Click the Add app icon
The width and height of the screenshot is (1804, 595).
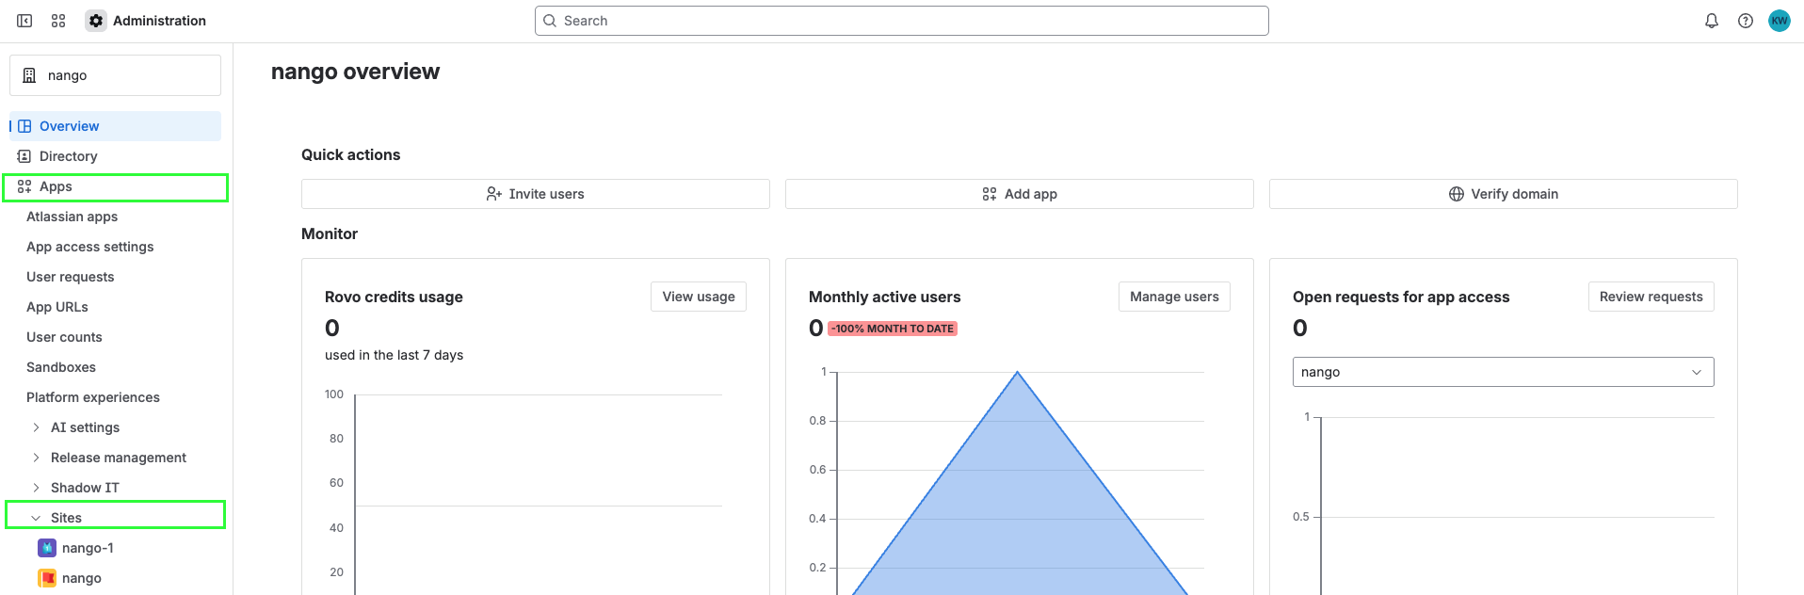pyautogui.click(x=990, y=194)
